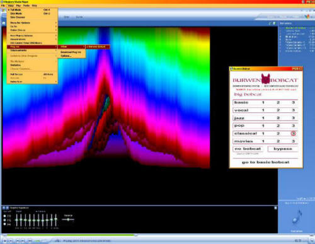Image resolution: width=315 pixels, height=244 pixels.
Task: Go to next enhancement panel arrow
Action: coord(7,208)
